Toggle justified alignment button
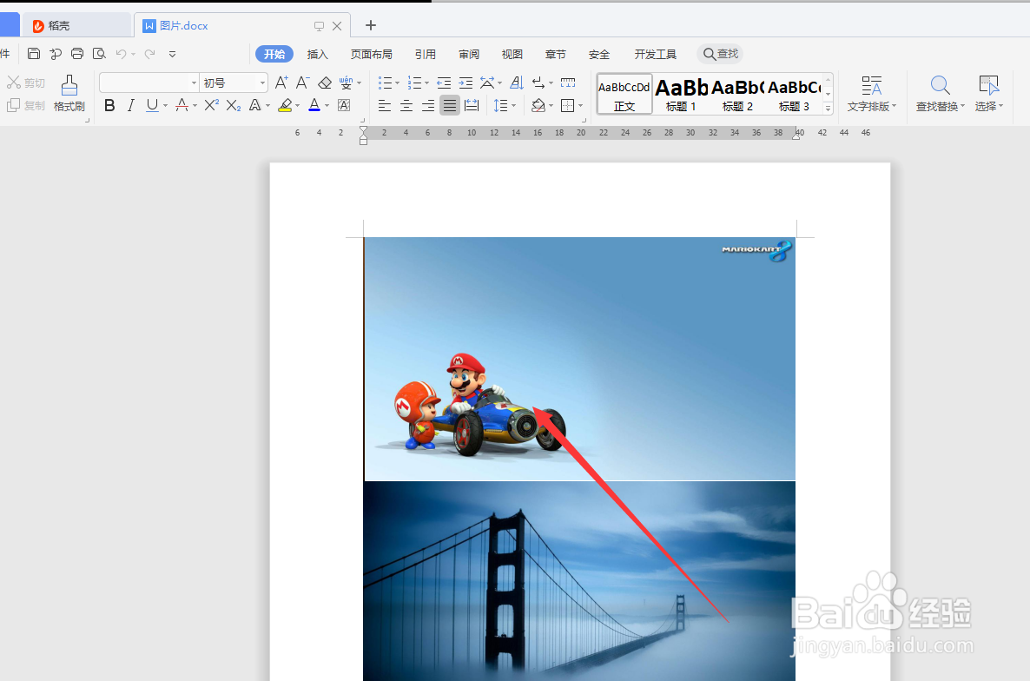This screenshot has height=681, width=1030. pos(450,105)
